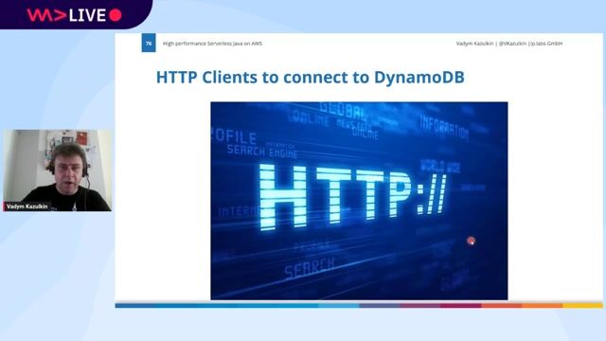
Task: Click the author credit text Vadym Kazulkin @VKazulkin
Action: point(509,44)
